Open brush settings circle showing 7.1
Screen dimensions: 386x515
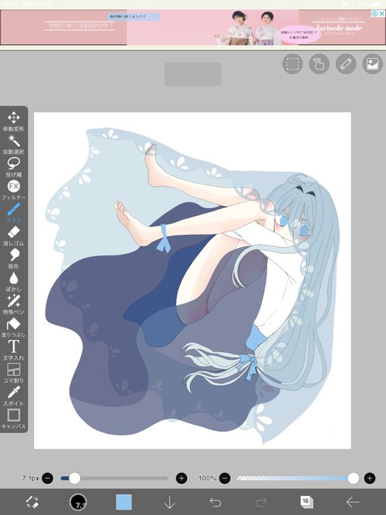point(78,502)
